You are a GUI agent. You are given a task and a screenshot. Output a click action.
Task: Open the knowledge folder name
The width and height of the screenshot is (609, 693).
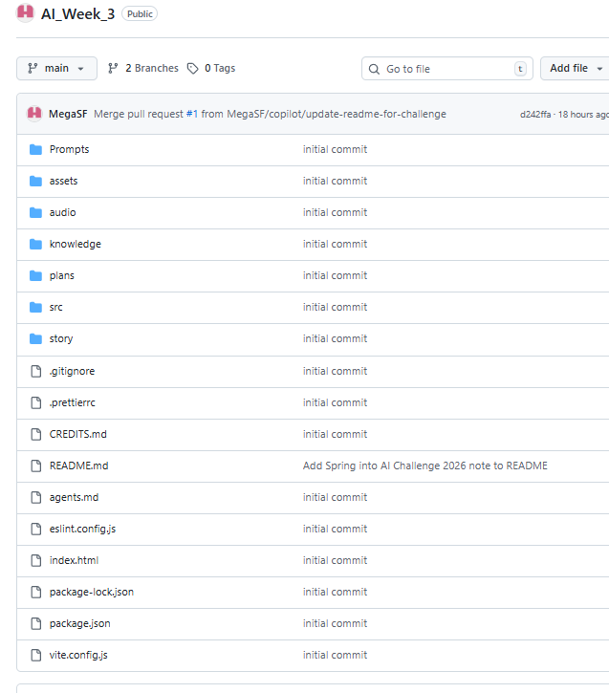coord(76,244)
